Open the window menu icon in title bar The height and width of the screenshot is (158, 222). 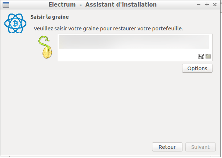pyautogui.click(x=6, y=5)
